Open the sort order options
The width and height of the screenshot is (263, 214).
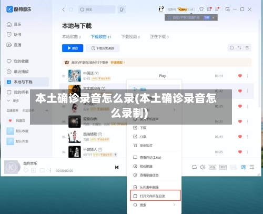[x=239, y=48]
